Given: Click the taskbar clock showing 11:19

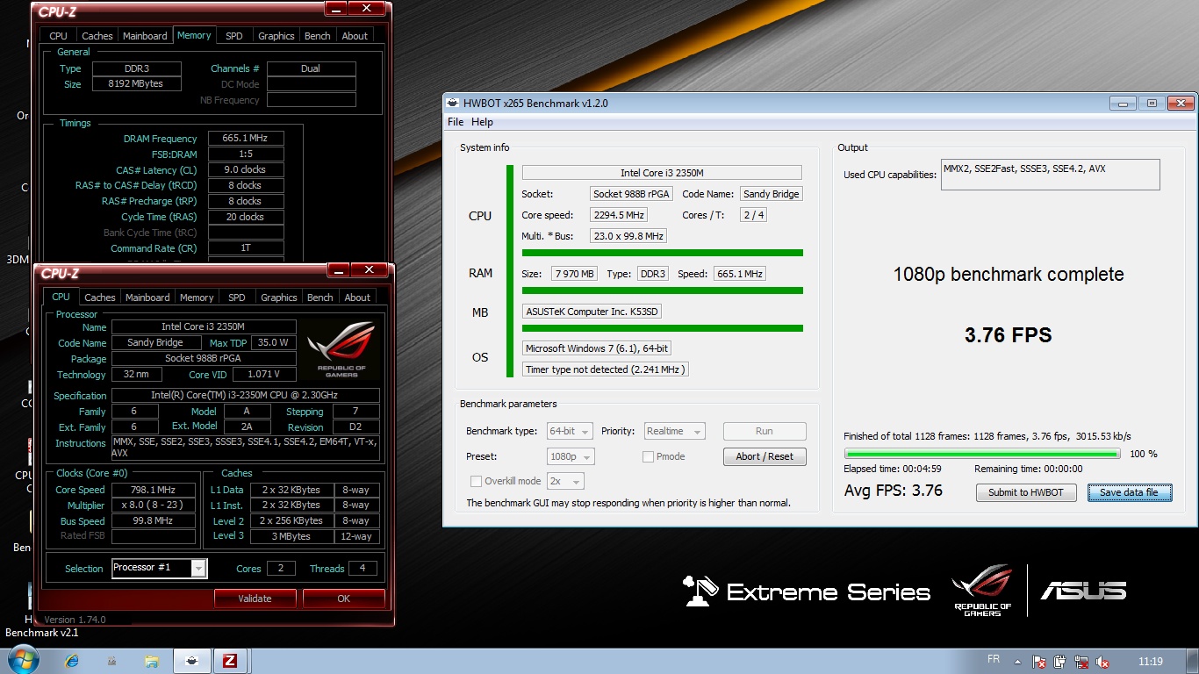Looking at the screenshot, I should point(1150,661).
